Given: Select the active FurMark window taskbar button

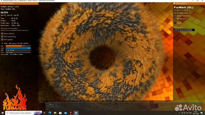Looking at the screenshot, I should pos(76,113).
